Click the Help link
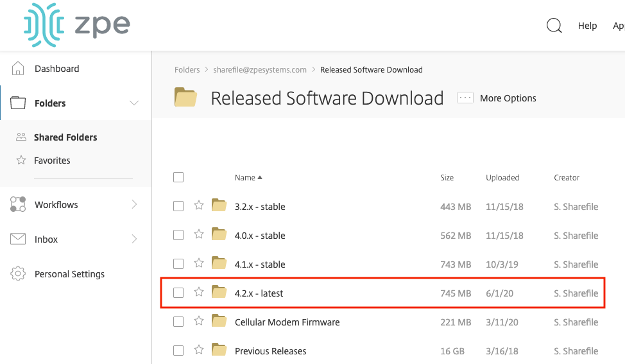Image resolution: width=625 pixels, height=364 pixels. tap(587, 26)
